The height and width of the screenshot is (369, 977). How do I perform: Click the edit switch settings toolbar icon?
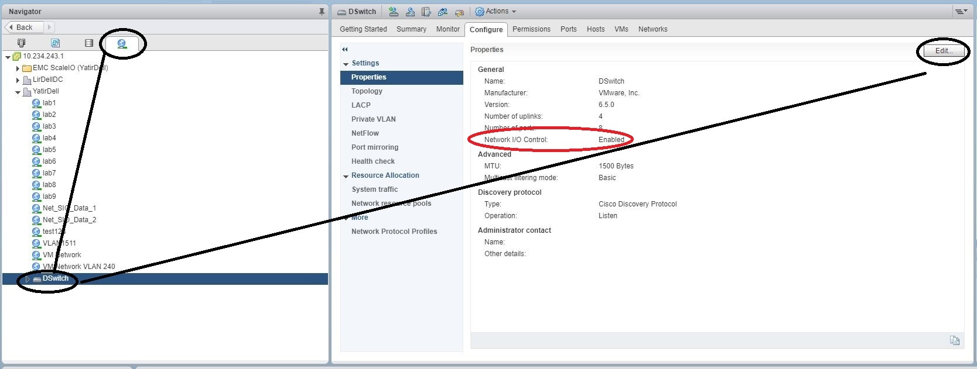click(459, 12)
